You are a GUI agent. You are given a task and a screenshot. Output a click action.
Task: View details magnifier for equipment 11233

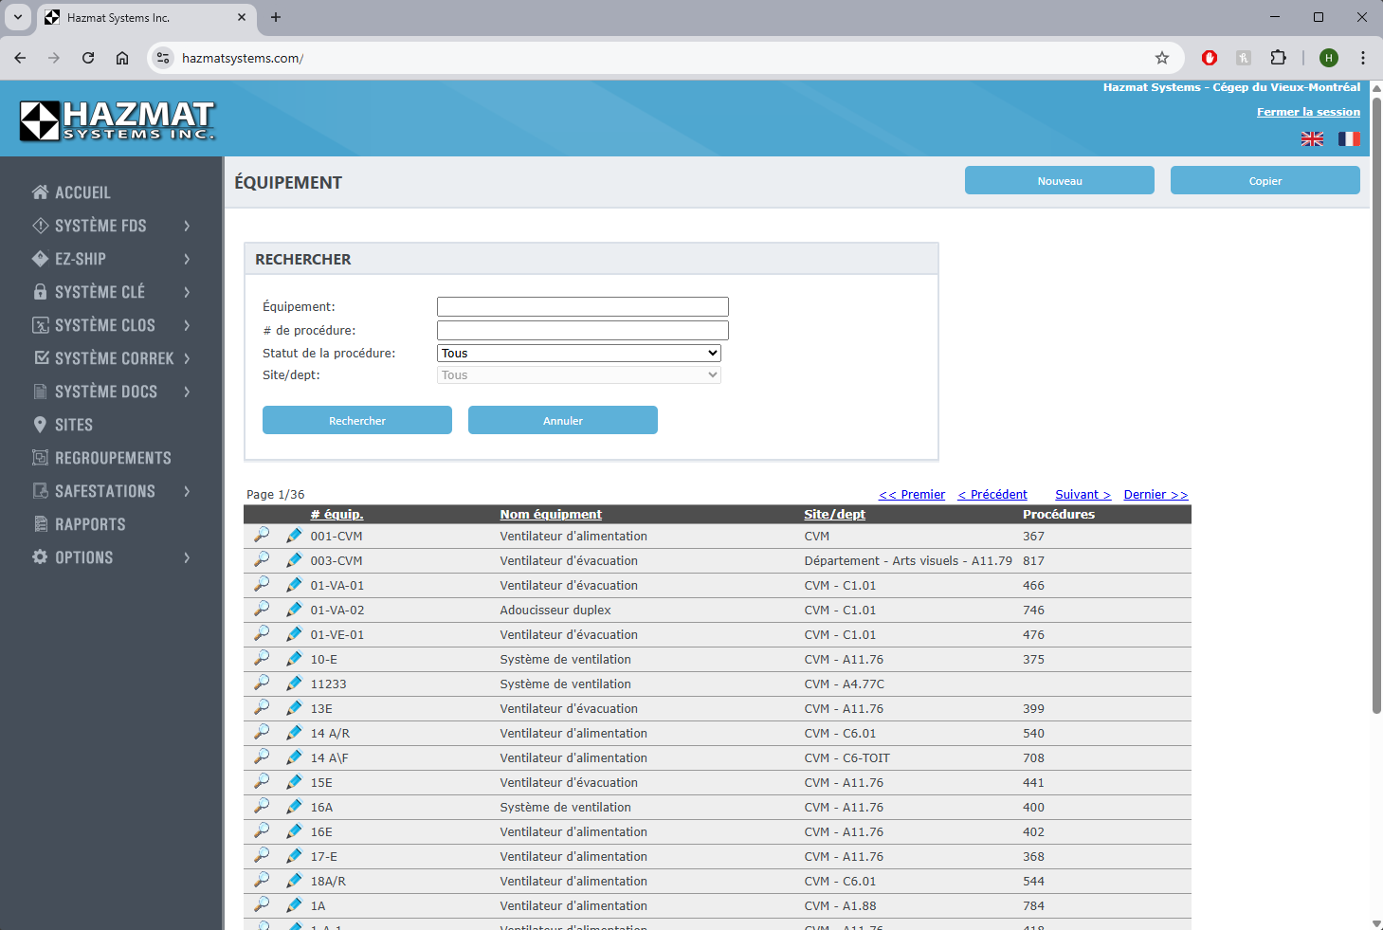(262, 684)
